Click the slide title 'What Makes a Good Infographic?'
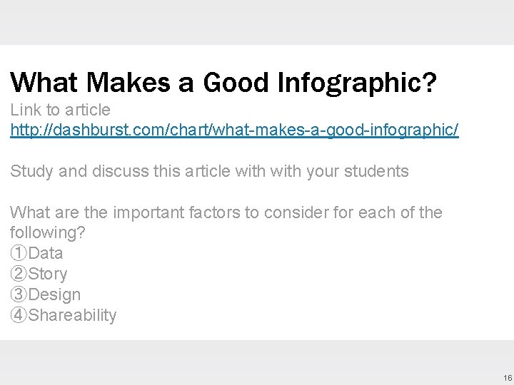The width and height of the screenshot is (514, 385). [223, 83]
